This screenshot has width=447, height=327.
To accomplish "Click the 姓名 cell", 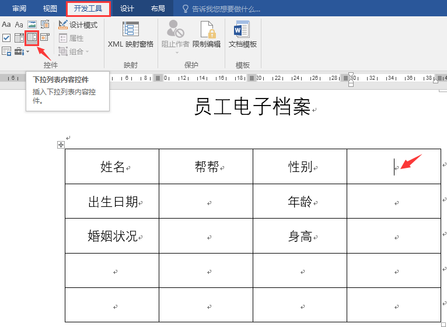I will 112,166.
